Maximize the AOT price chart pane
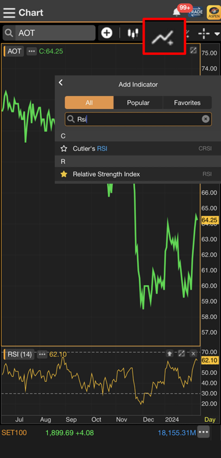 (x=193, y=50)
